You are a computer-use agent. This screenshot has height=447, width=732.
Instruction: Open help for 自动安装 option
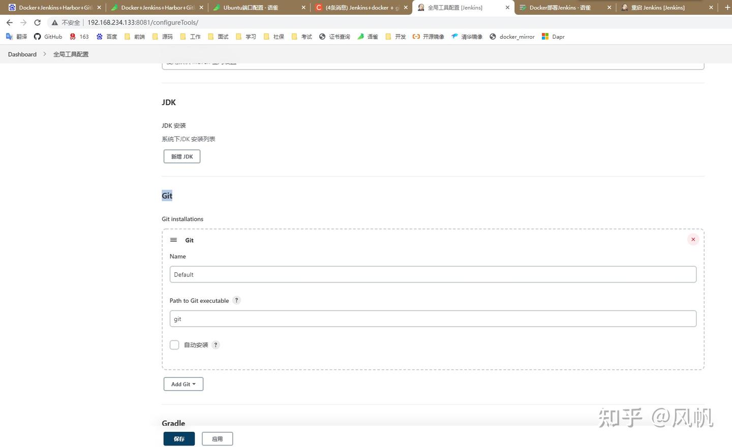[215, 344]
